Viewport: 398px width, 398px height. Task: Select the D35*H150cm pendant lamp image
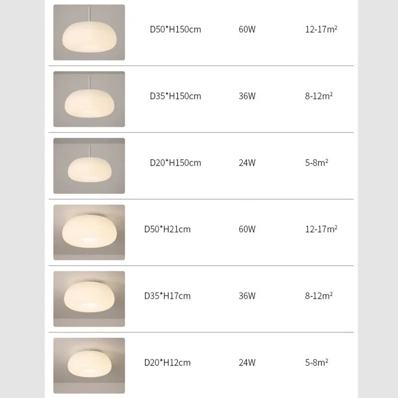(89, 99)
